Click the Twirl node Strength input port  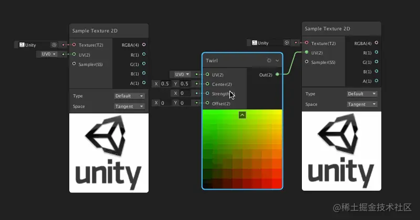[207, 93]
